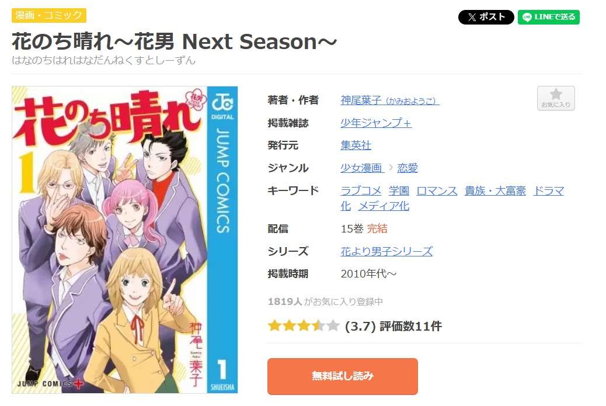Open the 花より男子シリーズ series link

(386, 251)
